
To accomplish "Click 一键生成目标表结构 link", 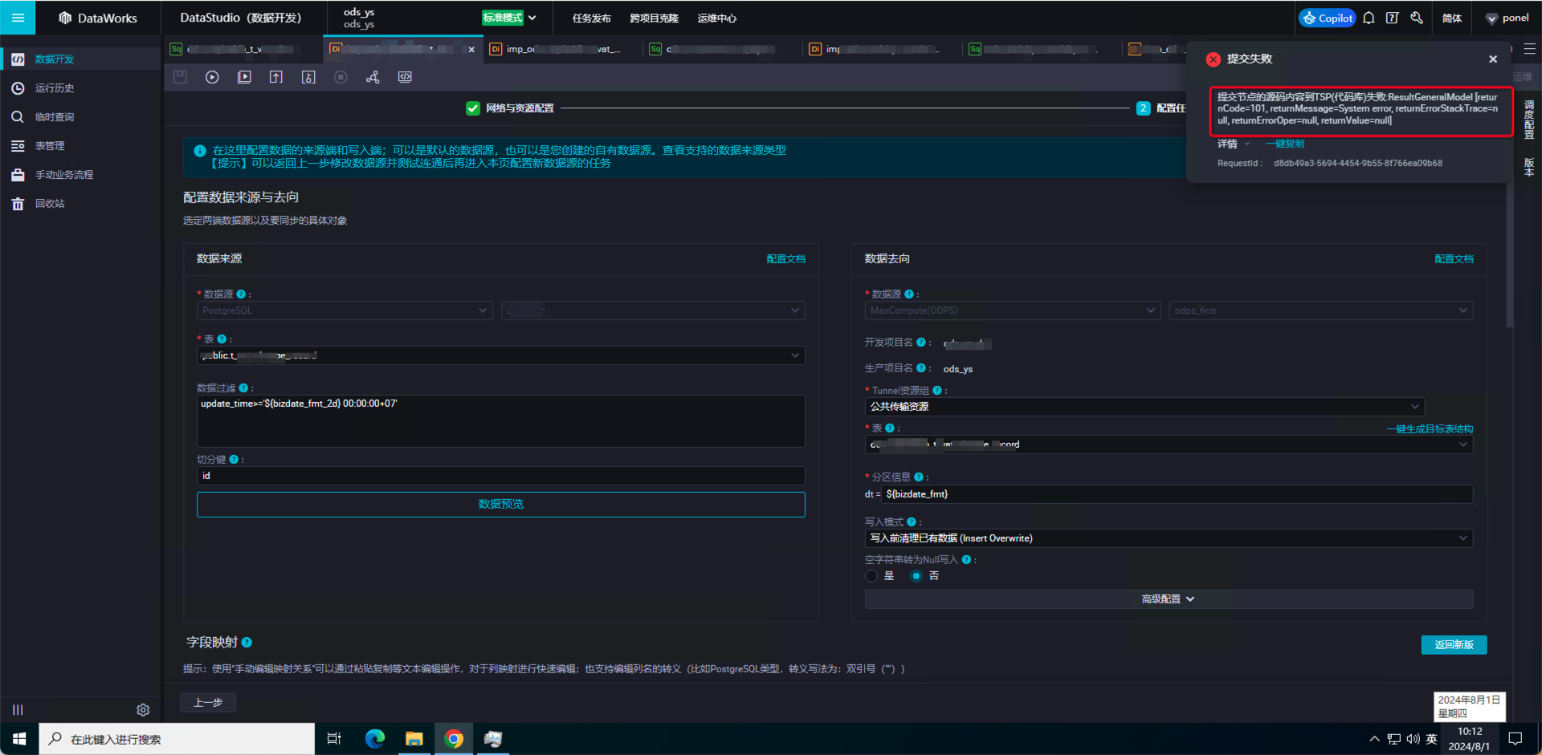I will (1430, 429).
